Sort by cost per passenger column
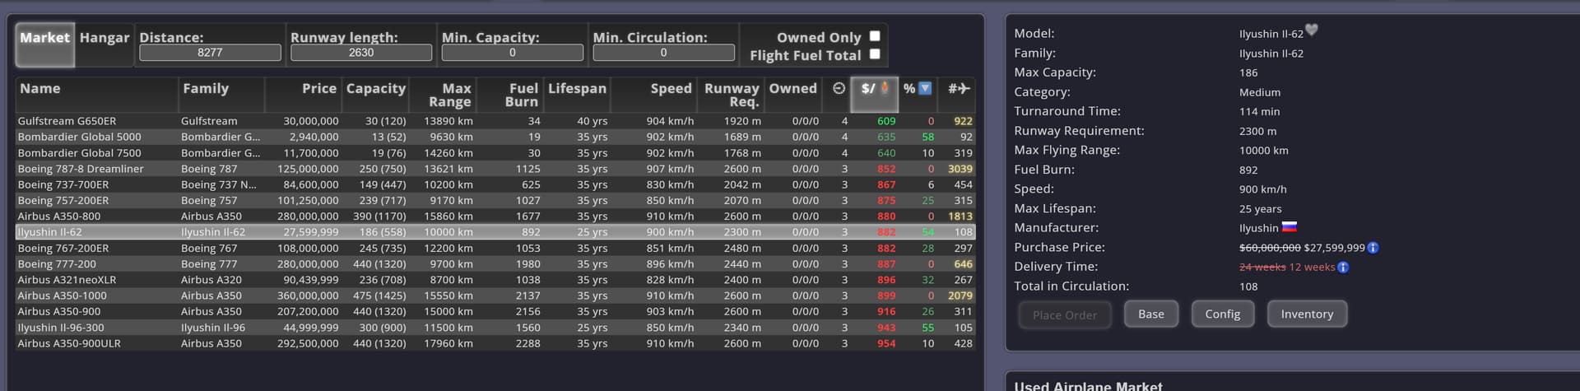 pos(874,95)
